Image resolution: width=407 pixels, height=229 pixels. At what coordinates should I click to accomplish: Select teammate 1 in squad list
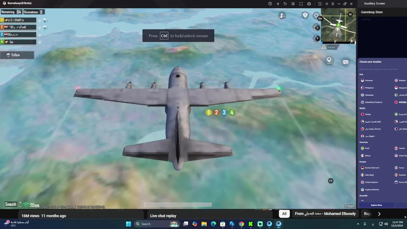click(x=18, y=20)
